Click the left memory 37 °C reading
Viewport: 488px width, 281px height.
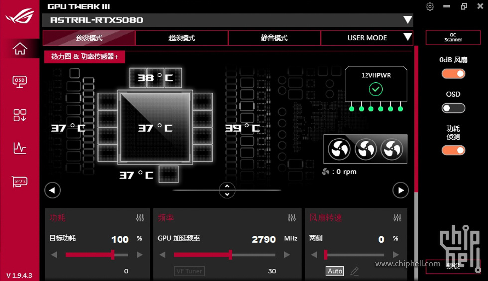(68, 128)
